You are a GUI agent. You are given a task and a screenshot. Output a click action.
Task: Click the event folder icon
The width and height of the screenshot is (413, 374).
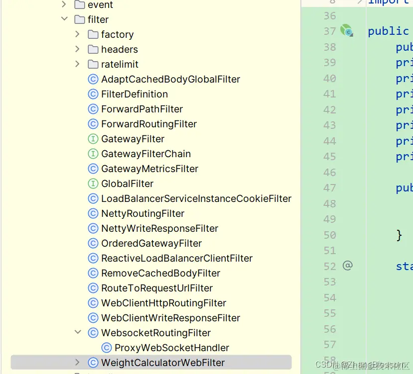coord(80,4)
